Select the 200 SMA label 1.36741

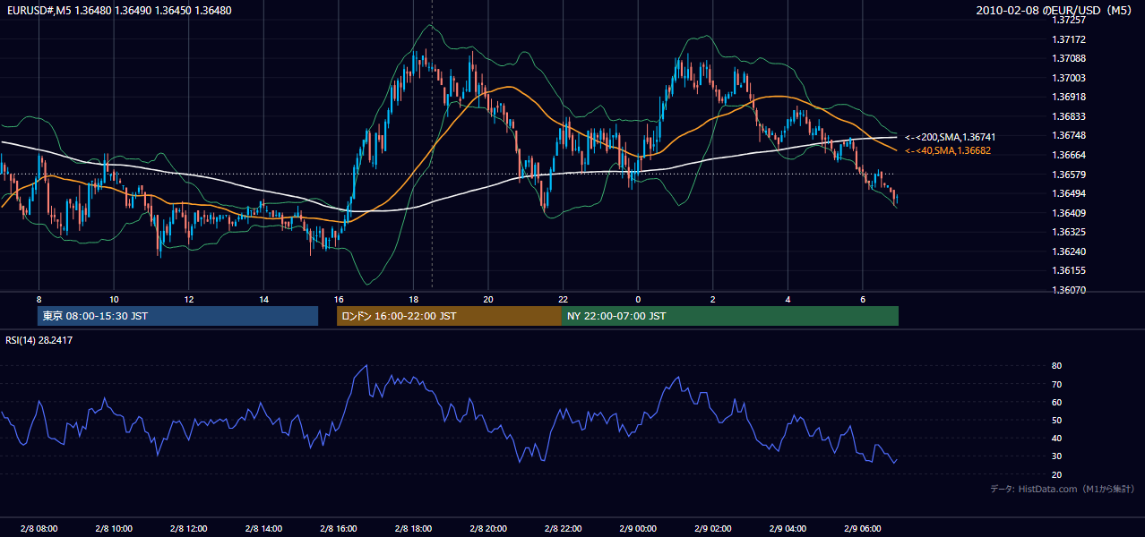pyautogui.click(x=950, y=137)
